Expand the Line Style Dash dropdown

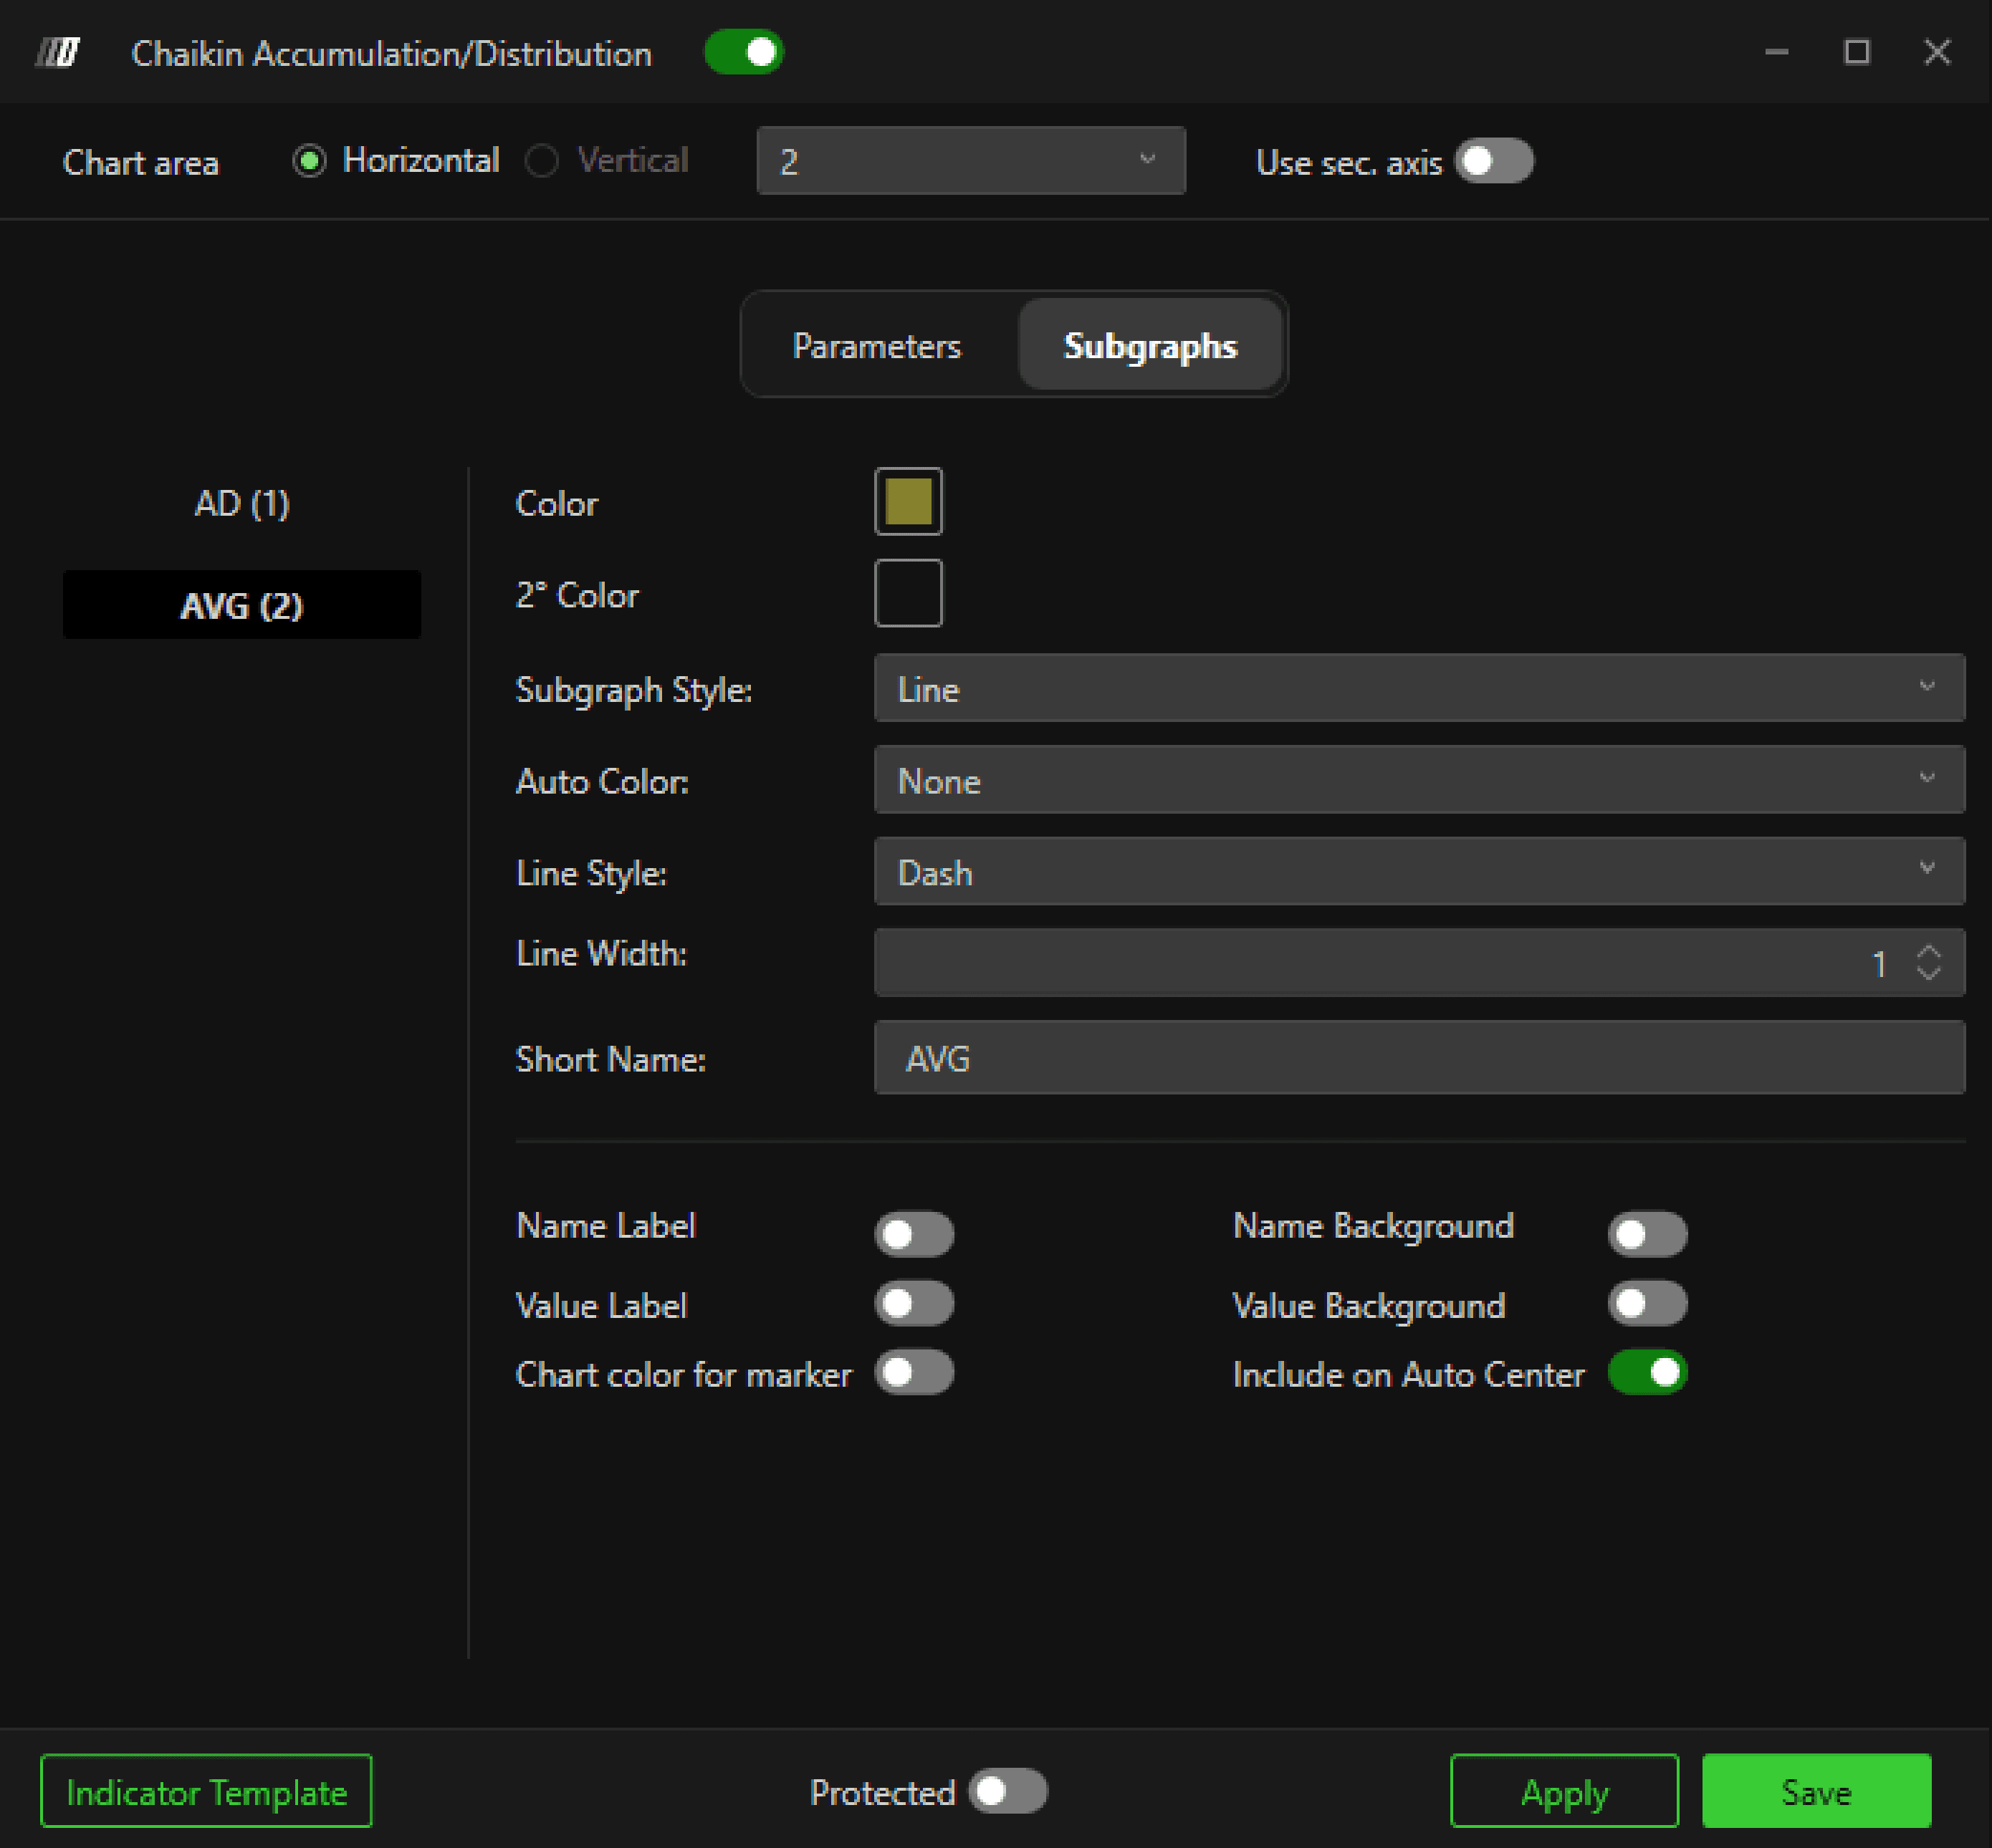[x=1419, y=872]
